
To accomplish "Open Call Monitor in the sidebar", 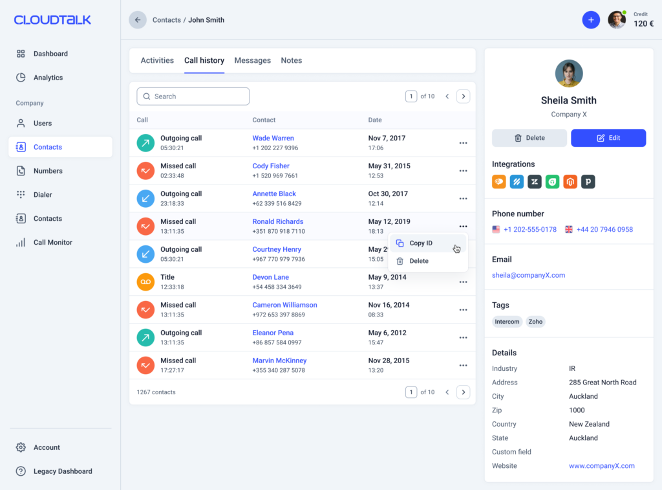I will (52, 243).
